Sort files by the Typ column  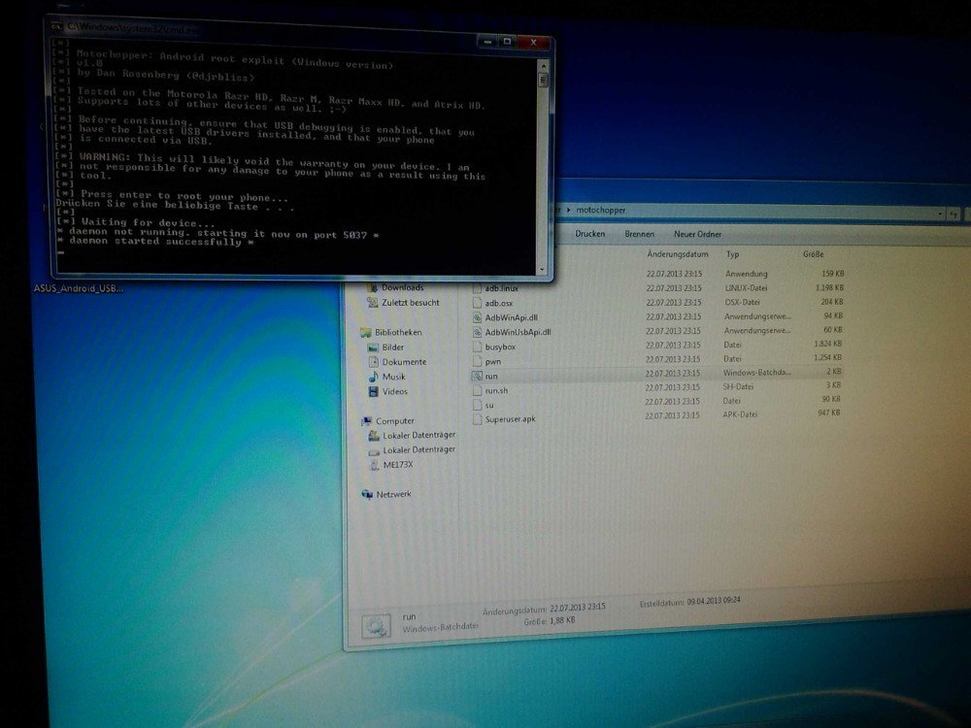(732, 253)
